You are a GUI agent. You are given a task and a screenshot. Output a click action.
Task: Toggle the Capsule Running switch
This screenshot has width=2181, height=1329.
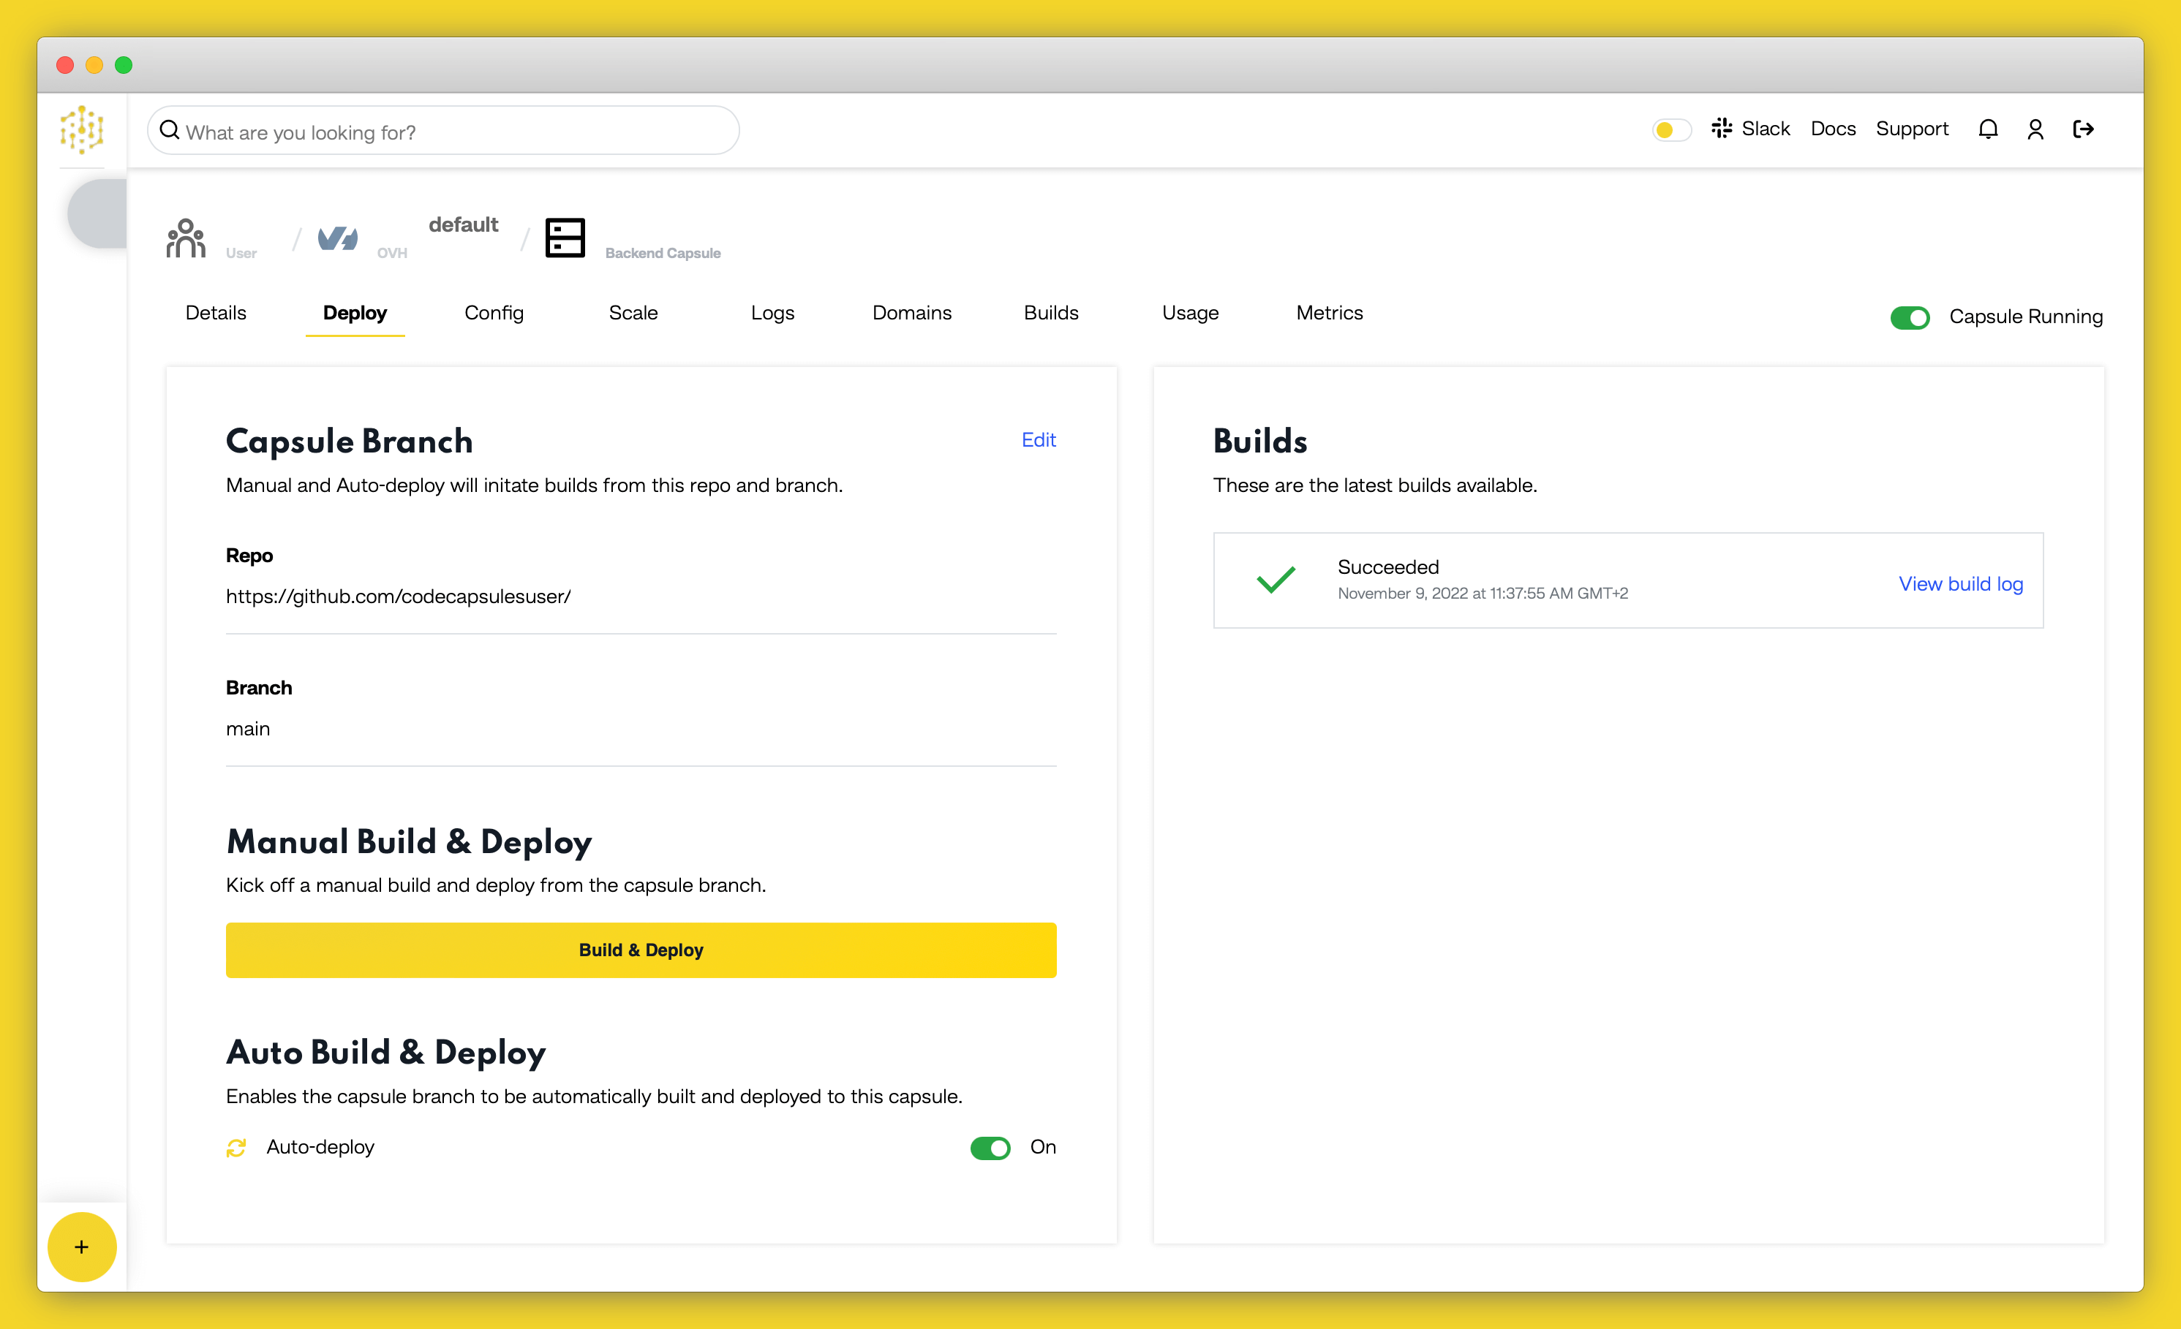[x=1910, y=318]
